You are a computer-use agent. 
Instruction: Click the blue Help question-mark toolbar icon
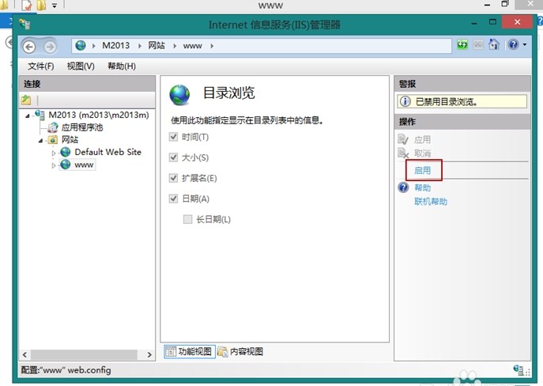point(514,45)
